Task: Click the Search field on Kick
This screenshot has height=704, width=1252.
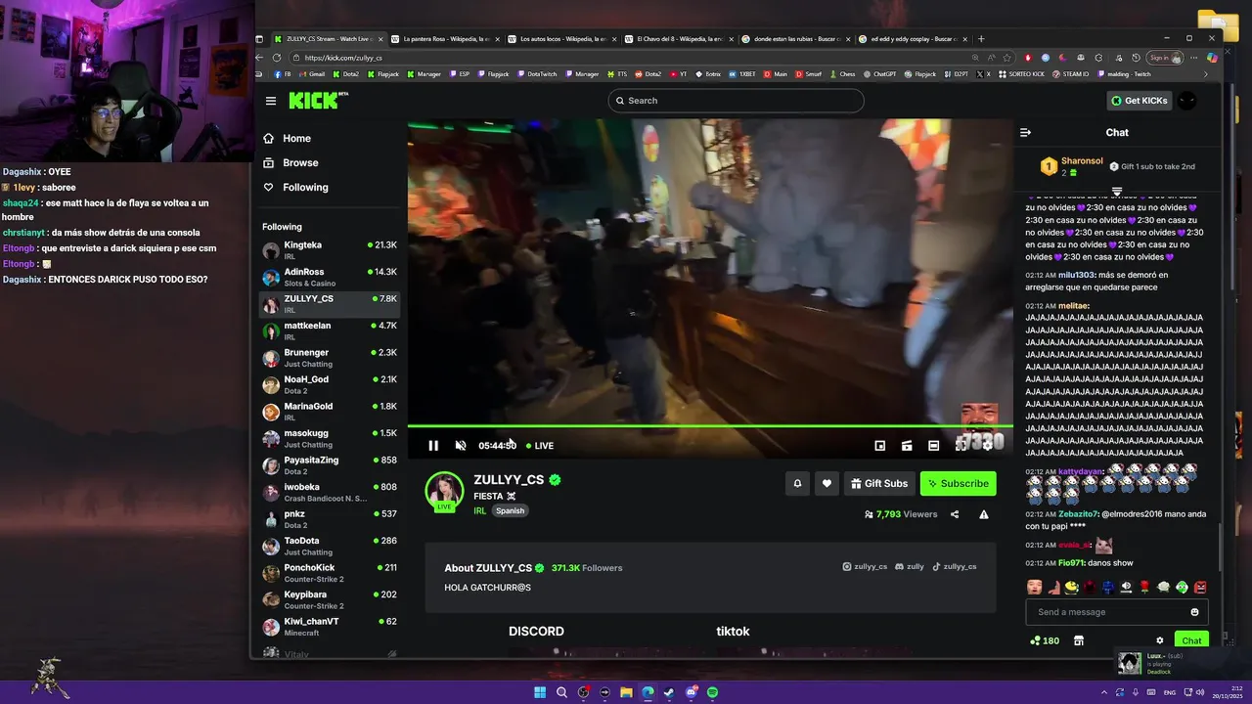Action: click(736, 101)
